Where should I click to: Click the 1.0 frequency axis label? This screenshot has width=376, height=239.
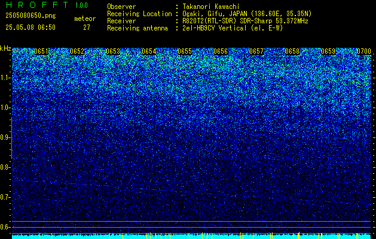click(x=5, y=108)
